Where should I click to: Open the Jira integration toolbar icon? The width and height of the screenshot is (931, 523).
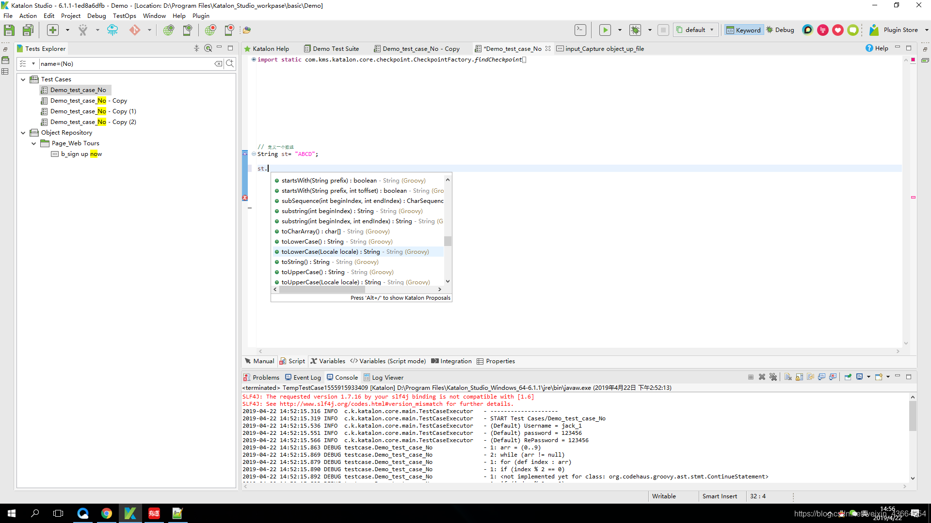coord(83,30)
